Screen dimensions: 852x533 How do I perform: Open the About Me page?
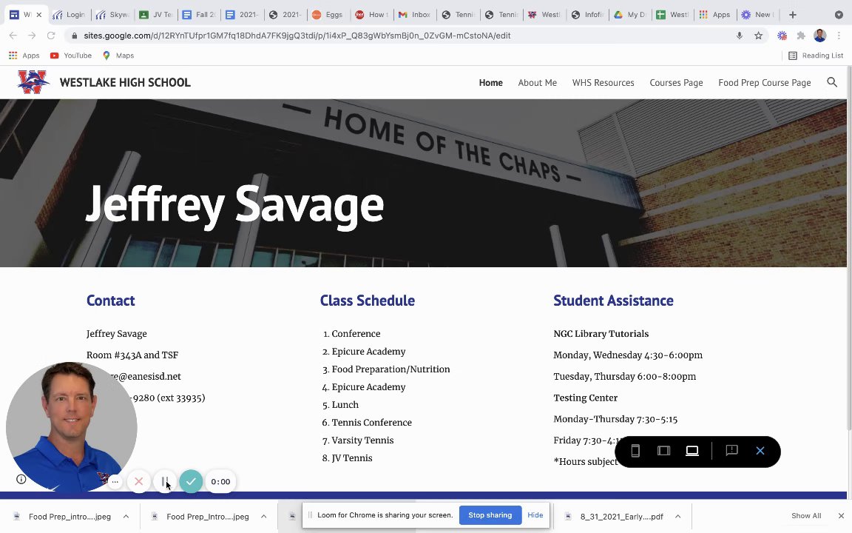(538, 83)
